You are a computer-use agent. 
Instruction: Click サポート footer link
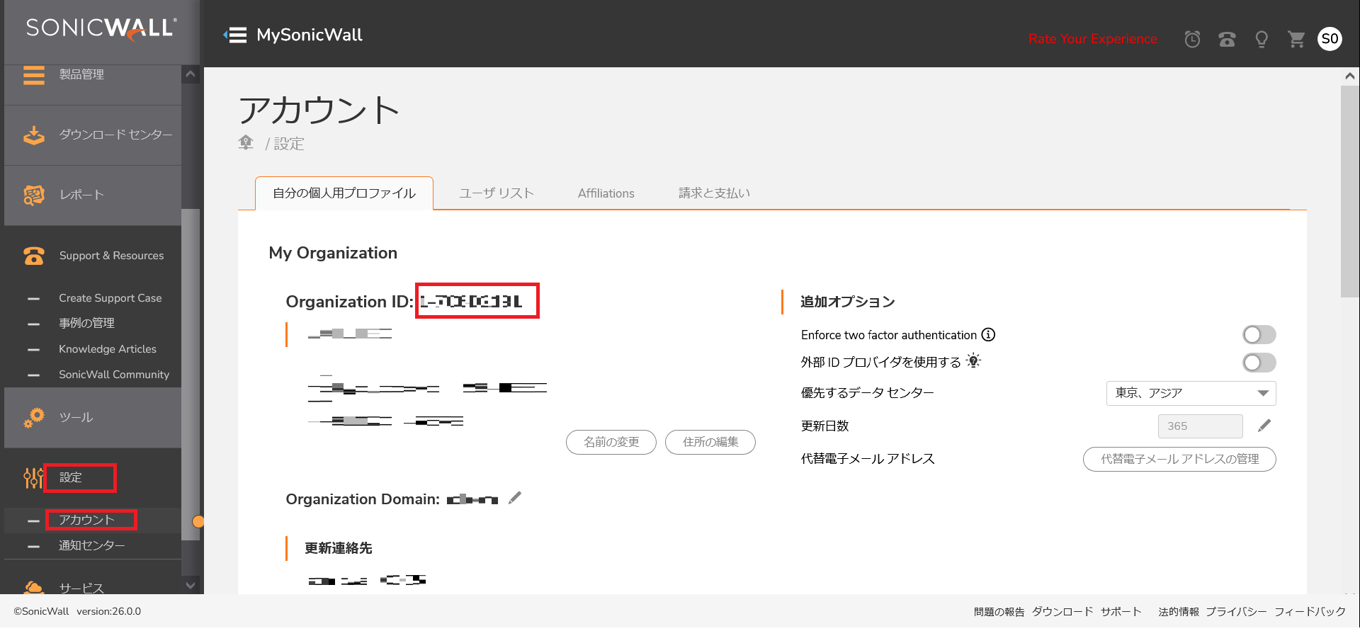(x=1121, y=612)
